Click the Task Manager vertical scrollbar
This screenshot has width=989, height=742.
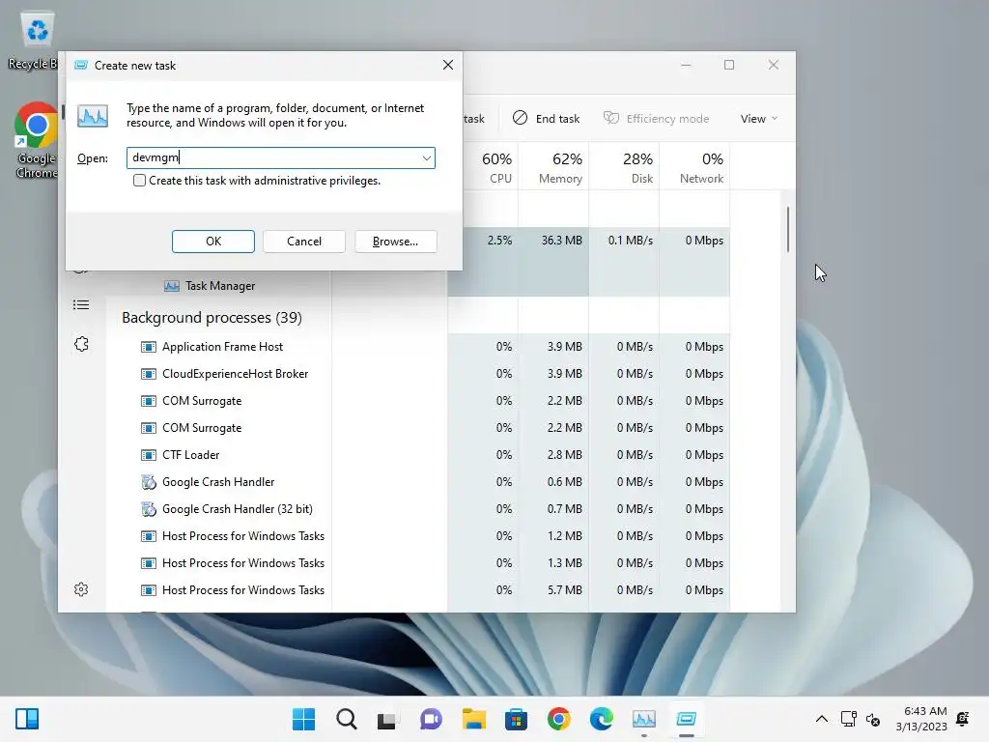point(788,230)
